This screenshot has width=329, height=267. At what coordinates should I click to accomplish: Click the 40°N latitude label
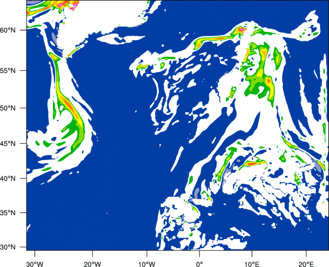pyautogui.click(x=8, y=178)
